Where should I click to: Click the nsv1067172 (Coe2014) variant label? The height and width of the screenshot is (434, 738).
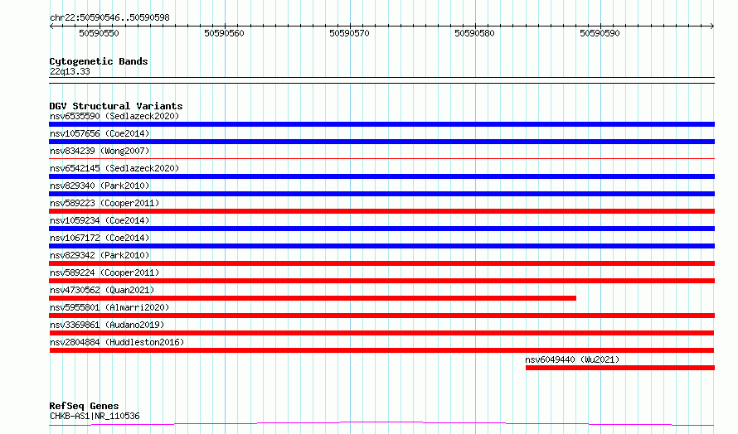click(100, 238)
